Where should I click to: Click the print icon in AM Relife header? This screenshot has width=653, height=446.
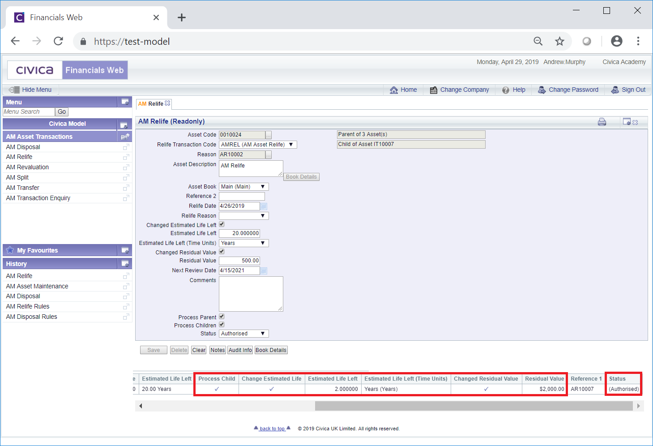coord(602,122)
